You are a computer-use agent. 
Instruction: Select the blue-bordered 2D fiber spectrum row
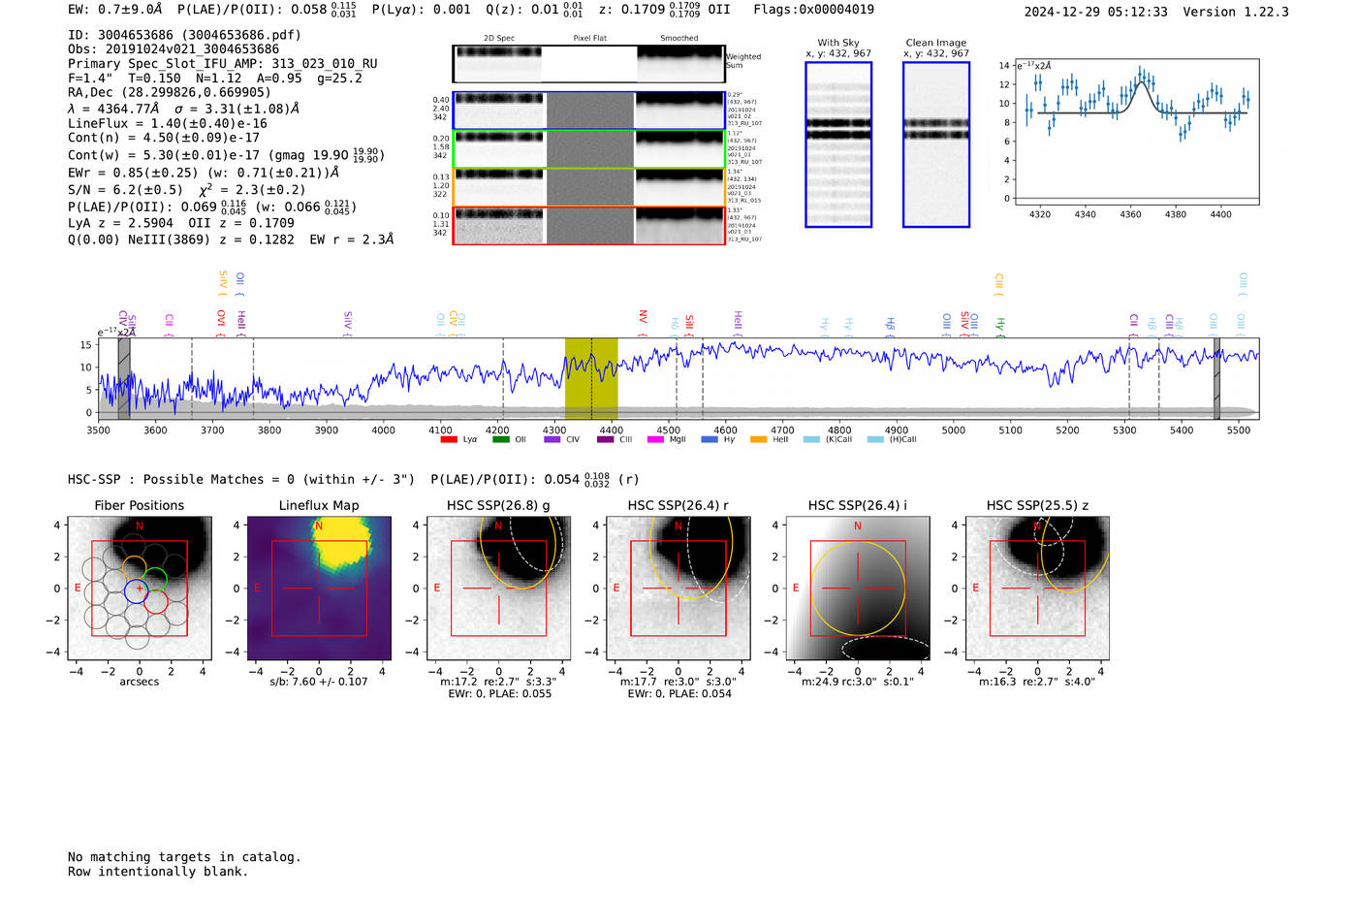tap(589, 111)
